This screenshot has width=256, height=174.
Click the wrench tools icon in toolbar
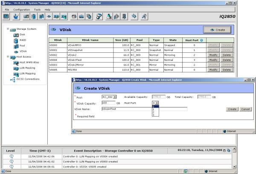144,17
